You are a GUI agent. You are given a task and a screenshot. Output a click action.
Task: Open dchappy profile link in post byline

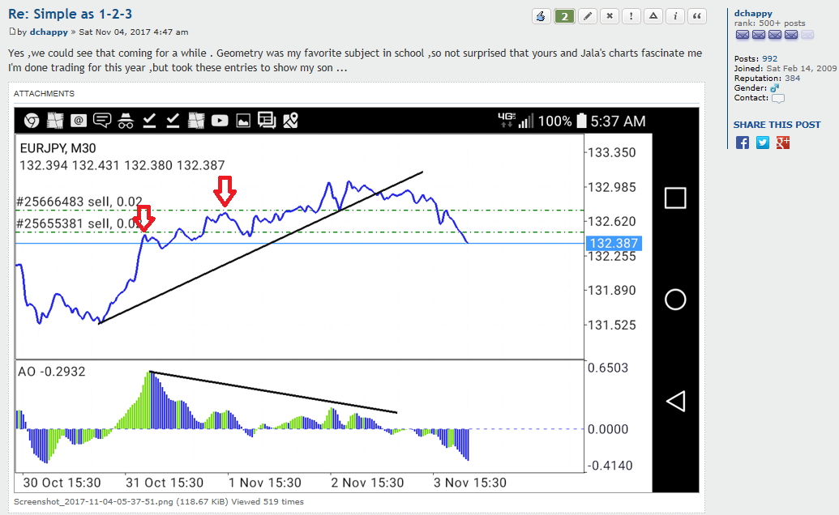point(49,32)
